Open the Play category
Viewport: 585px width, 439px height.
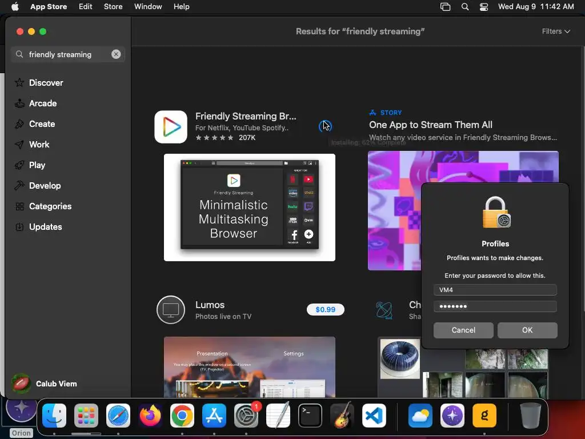(30, 165)
